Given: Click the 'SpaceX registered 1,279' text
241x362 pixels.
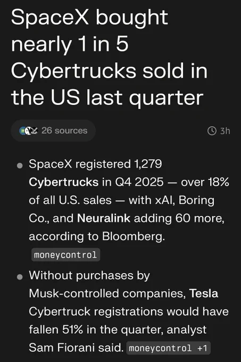Looking at the screenshot, I should [x=95, y=164].
